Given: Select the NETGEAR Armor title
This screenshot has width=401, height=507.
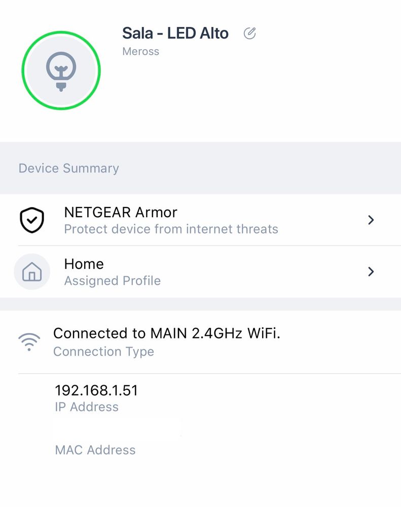Looking at the screenshot, I should 121,212.
